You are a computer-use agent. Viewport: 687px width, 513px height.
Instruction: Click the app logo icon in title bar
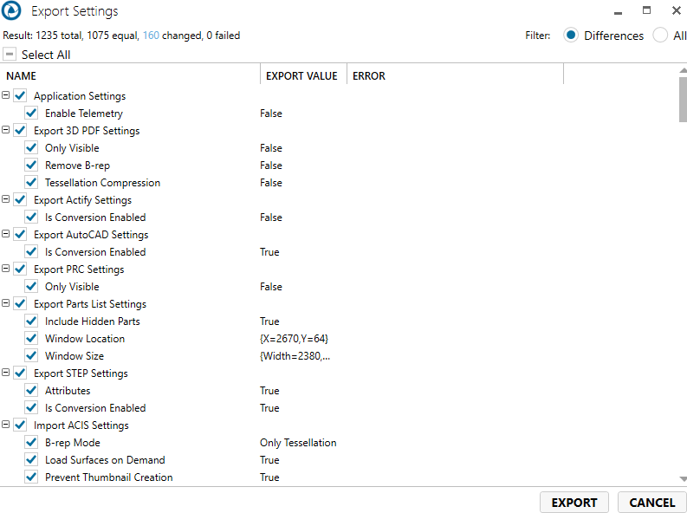(x=12, y=12)
